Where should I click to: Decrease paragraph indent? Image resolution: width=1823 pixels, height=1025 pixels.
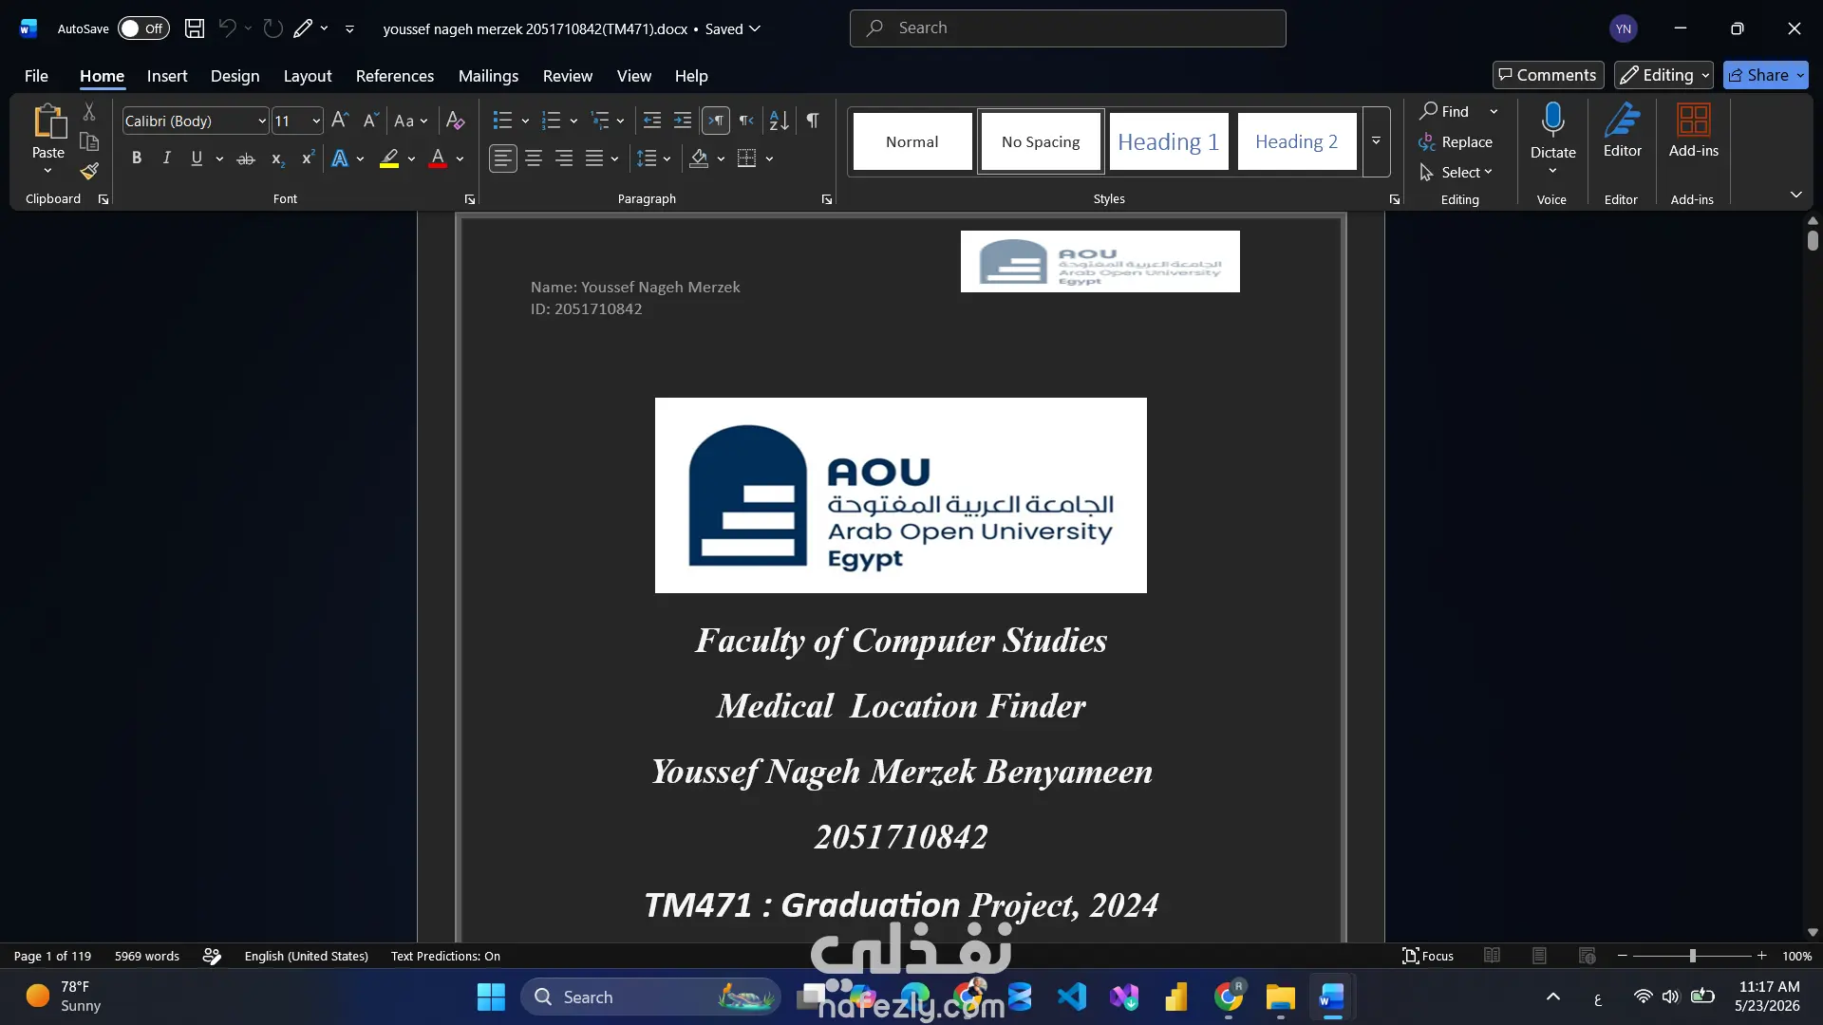pyautogui.click(x=652, y=121)
